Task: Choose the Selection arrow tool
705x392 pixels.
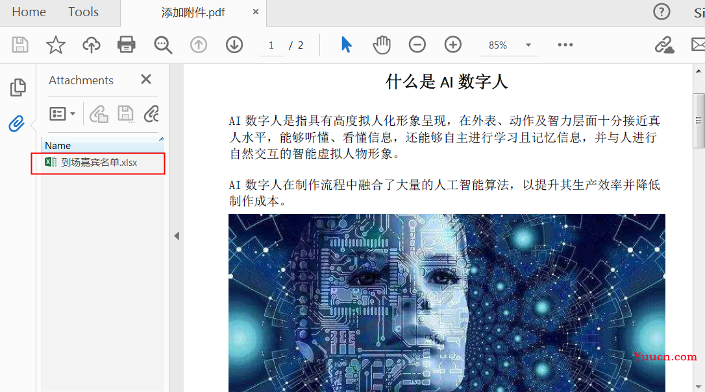Action: tap(346, 45)
